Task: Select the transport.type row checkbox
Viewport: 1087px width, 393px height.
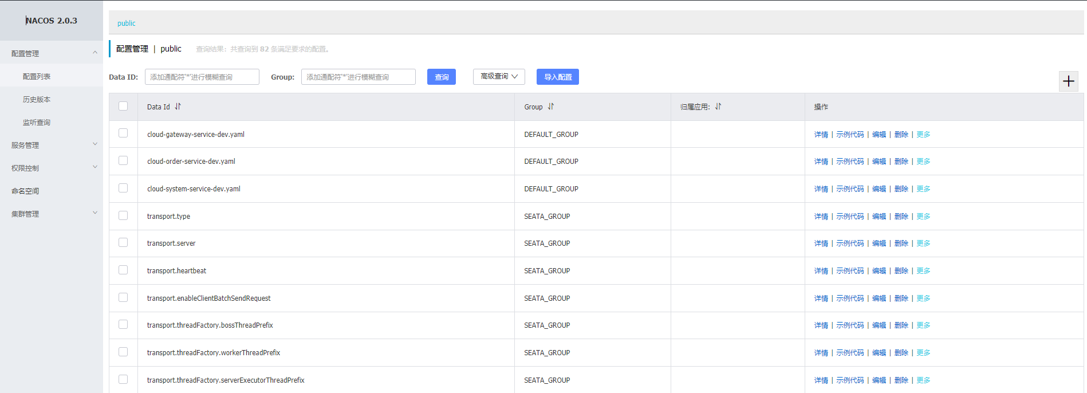Action: (x=123, y=215)
